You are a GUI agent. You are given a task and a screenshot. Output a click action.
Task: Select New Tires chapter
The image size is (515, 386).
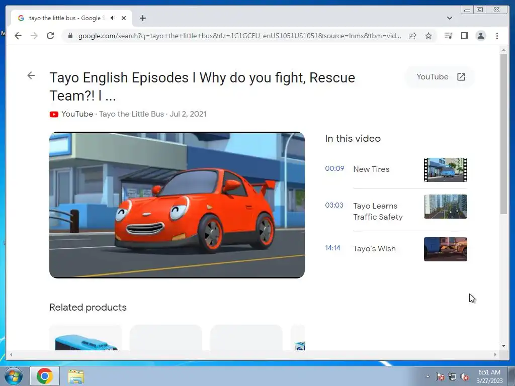[x=371, y=169]
